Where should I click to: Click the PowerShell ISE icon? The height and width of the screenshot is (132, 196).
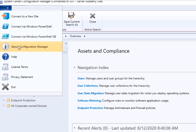[x=5, y=36]
